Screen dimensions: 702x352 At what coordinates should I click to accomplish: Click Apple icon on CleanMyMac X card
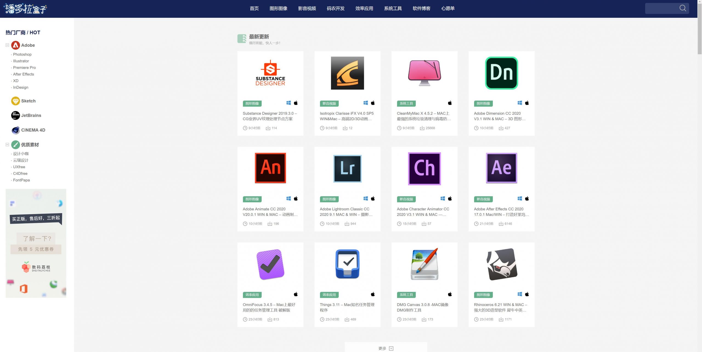coord(450,103)
